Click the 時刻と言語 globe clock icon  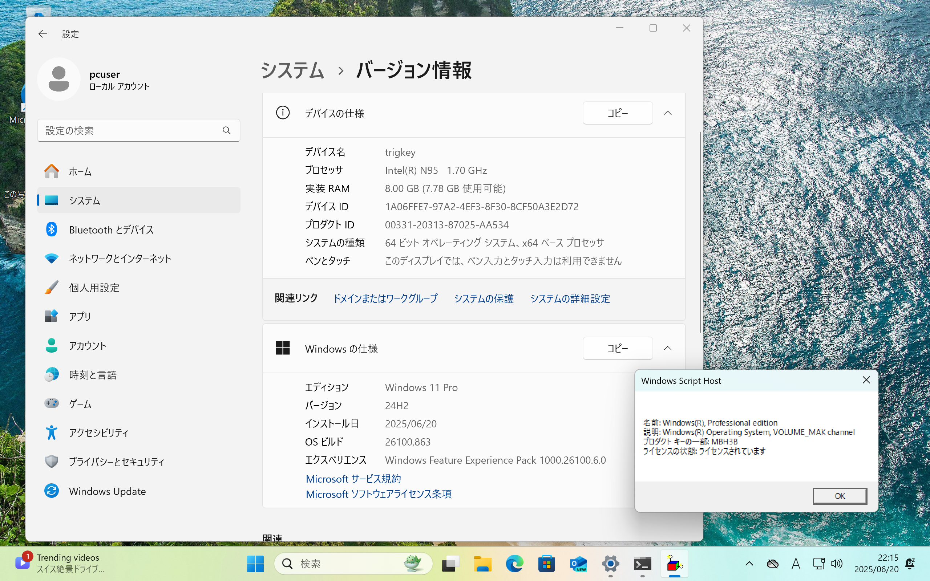click(x=52, y=375)
